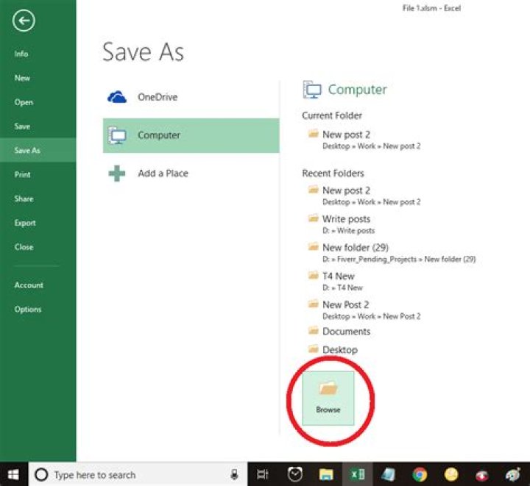
Task: Open File Explorer from the taskbar
Action: click(326, 474)
